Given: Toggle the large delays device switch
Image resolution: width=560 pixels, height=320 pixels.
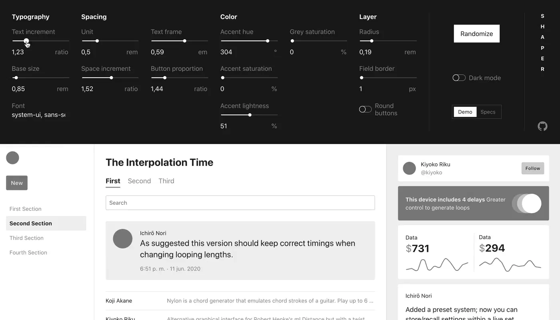Looking at the screenshot, I should point(526,203).
